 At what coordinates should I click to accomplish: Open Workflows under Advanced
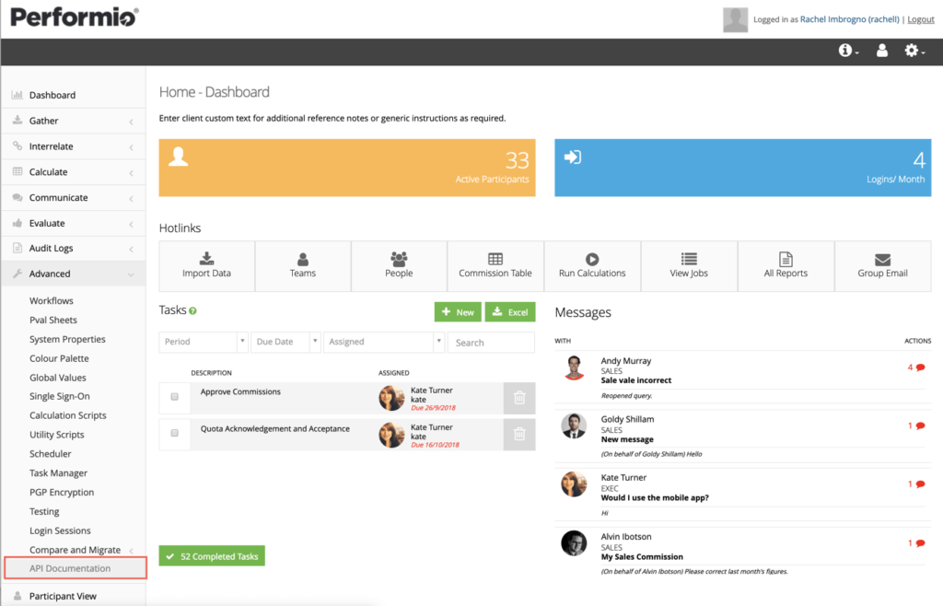coord(52,300)
